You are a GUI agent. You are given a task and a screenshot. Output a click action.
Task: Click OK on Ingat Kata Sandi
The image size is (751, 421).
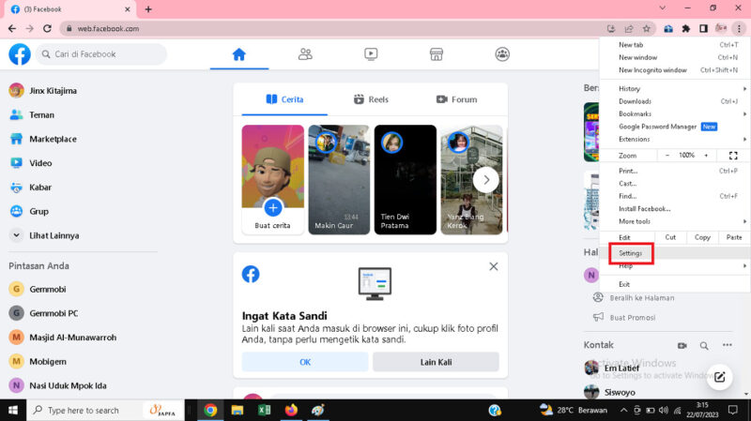pyautogui.click(x=305, y=362)
